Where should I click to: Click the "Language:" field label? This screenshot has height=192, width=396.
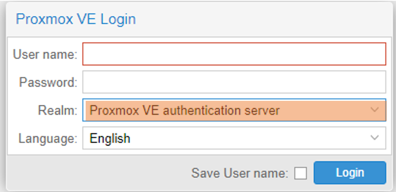48,138
